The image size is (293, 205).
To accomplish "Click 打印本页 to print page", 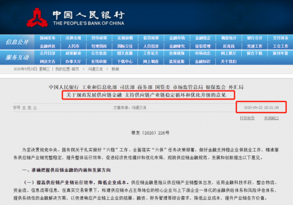I will 247,118.
